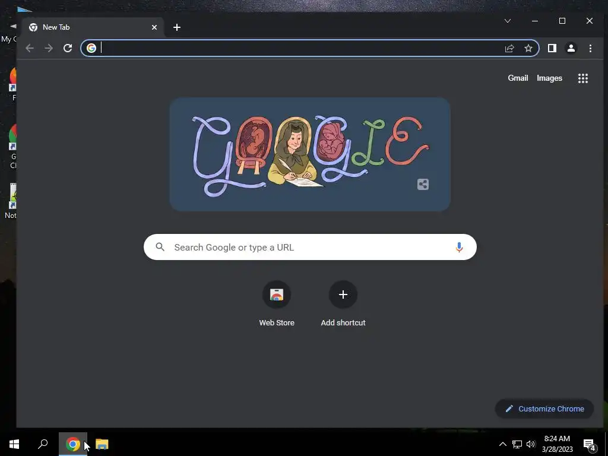Image resolution: width=608 pixels, height=456 pixels.
Task: Reload the current page
Action: point(68,48)
